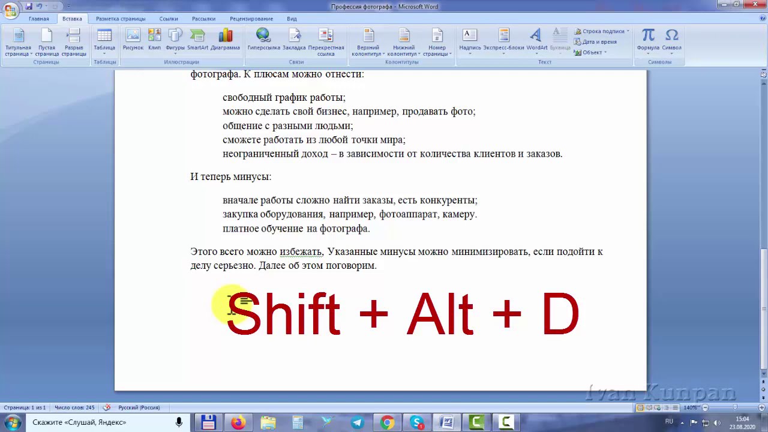Insert a blank page (Пустая страница)
Viewport: 768px width, 432px height.
(x=47, y=43)
